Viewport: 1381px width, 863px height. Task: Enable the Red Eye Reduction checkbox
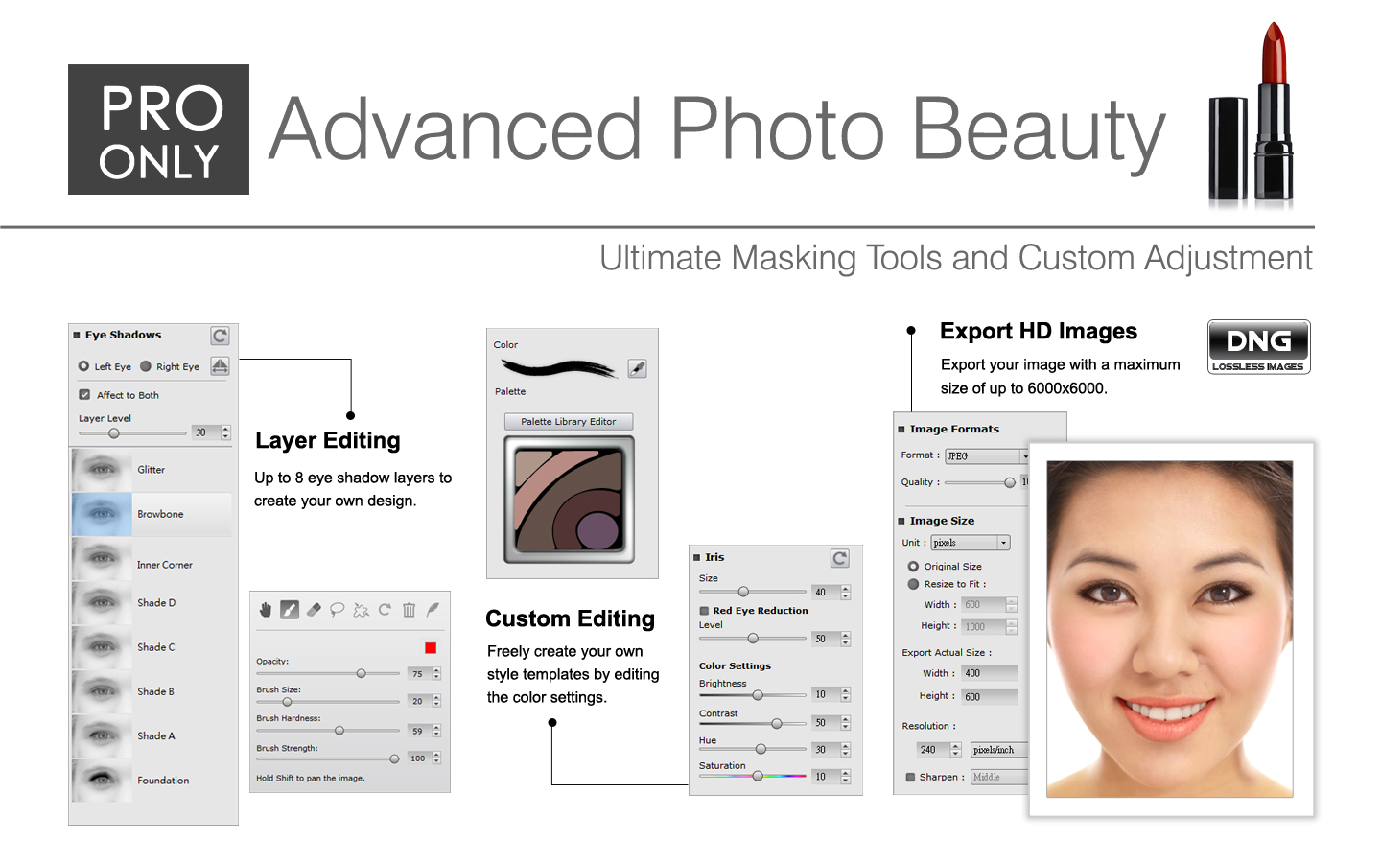(x=704, y=611)
